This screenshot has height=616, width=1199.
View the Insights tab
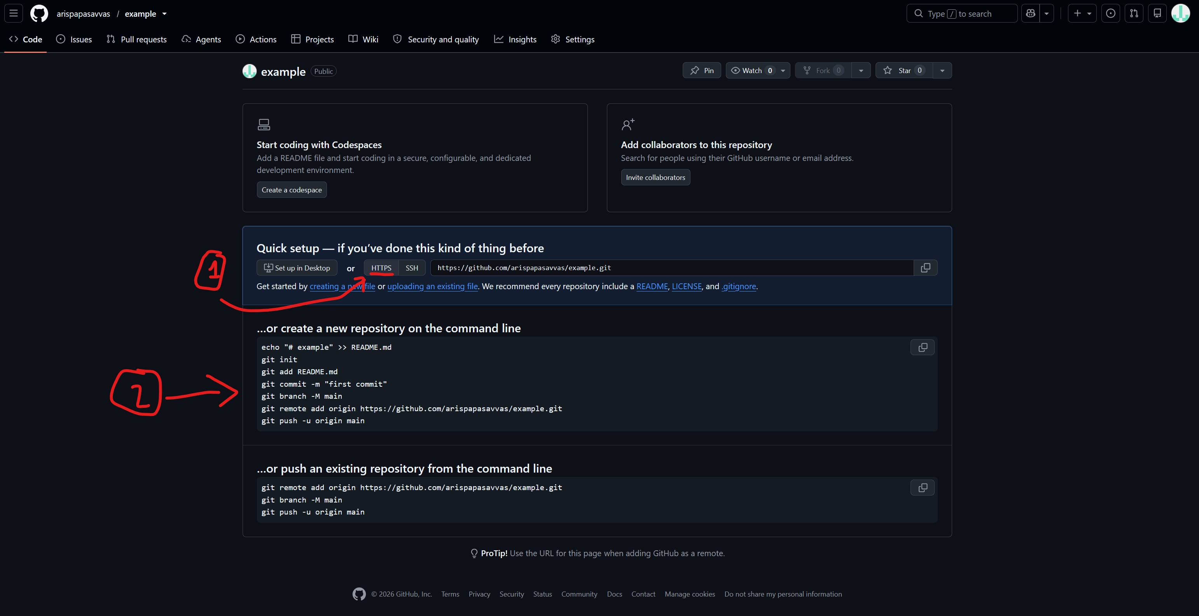(515, 39)
